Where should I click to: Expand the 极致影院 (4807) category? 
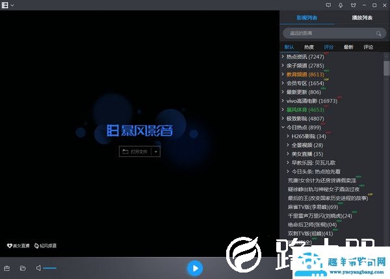pos(283,118)
